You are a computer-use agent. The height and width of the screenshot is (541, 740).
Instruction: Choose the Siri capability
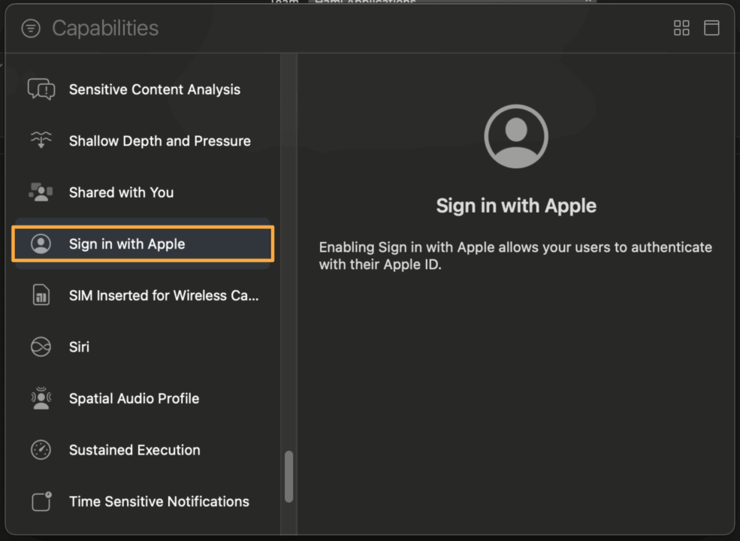[143, 346]
